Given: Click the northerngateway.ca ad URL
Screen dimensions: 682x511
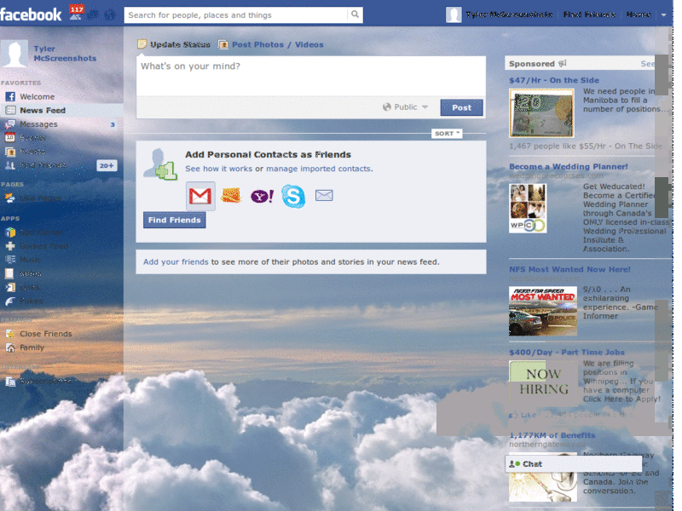Looking at the screenshot, I should [547, 445].
